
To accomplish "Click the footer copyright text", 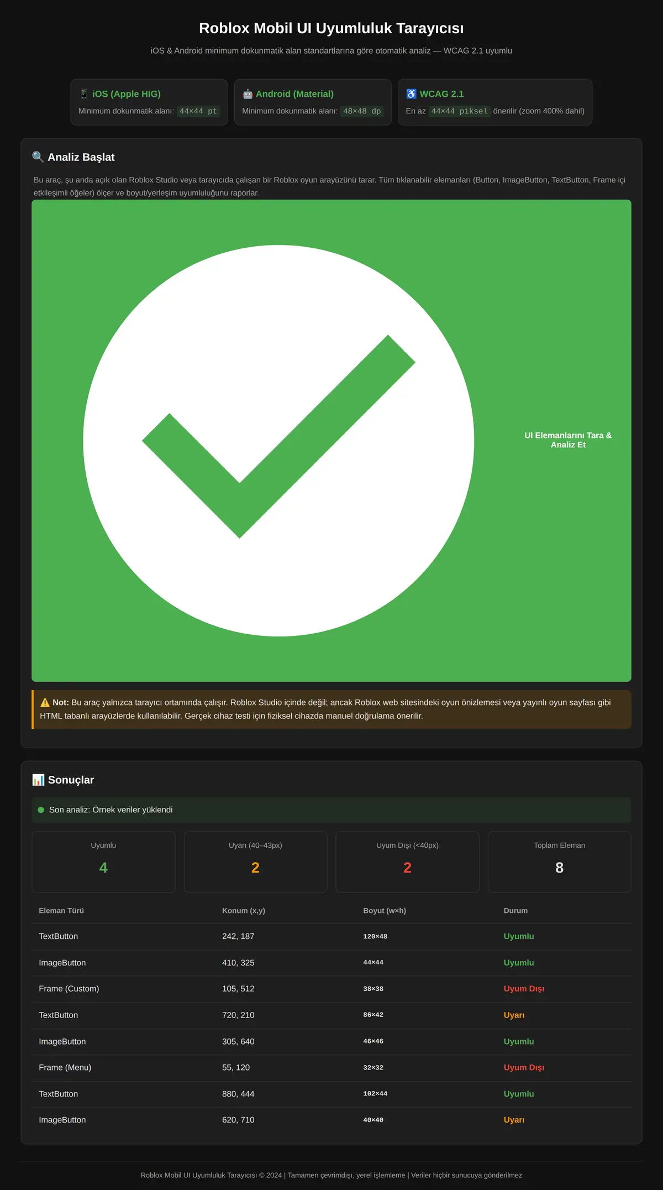I will [331, 1175].
